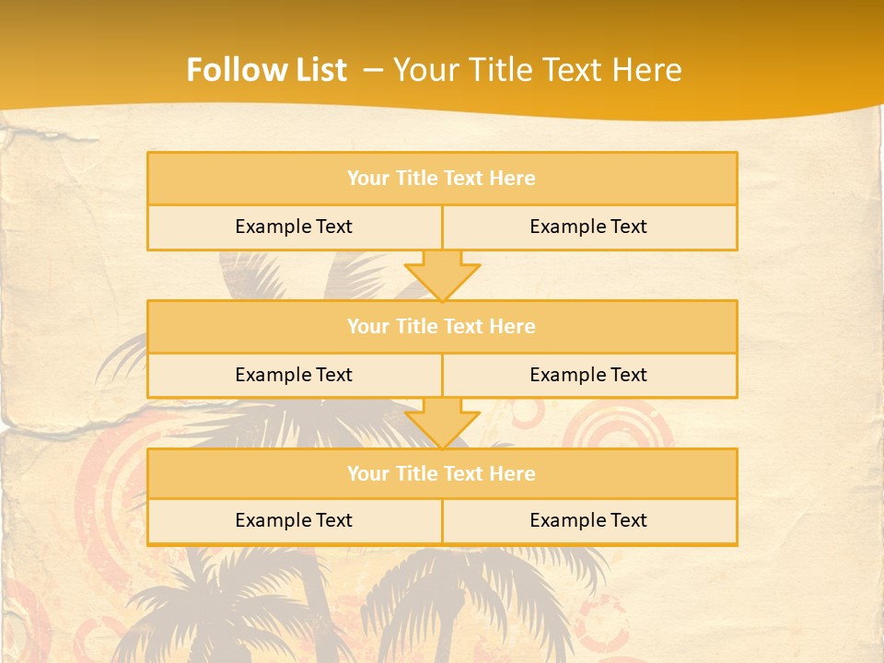Select 'Your Title Text Here' in slide heading
The height and width of the screenshot is (663, 884).
537,70
